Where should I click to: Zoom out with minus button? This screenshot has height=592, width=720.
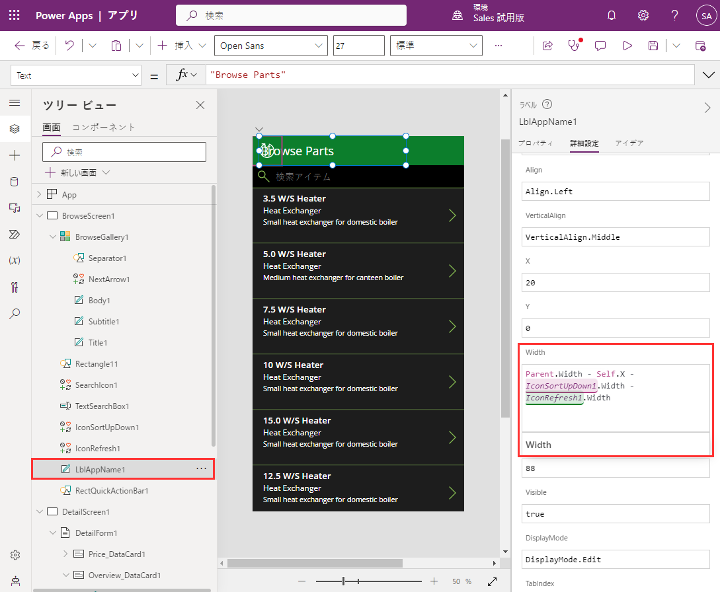point(301,581)
